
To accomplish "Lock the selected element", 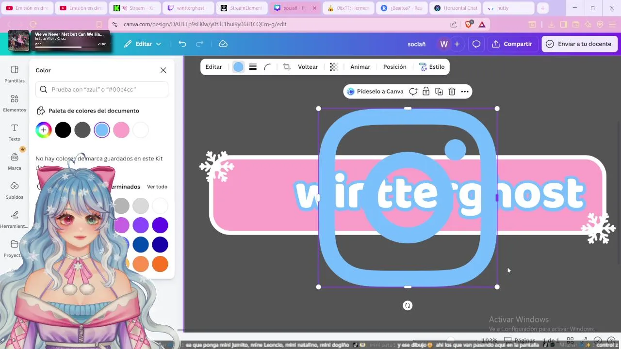I will pyautogui.click(x=426, y=92).
